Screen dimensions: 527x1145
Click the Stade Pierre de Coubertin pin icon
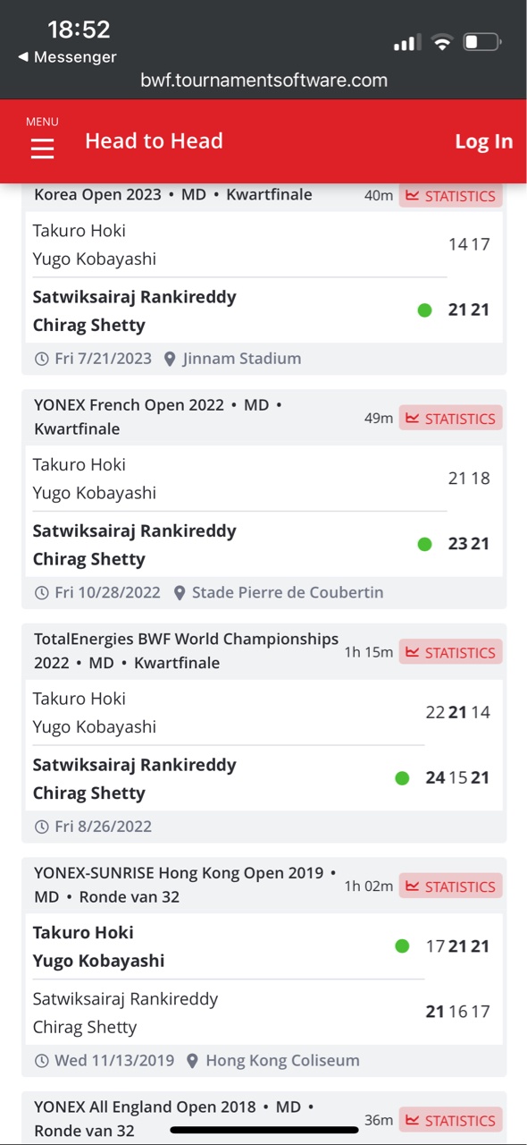tap(180, 593)
